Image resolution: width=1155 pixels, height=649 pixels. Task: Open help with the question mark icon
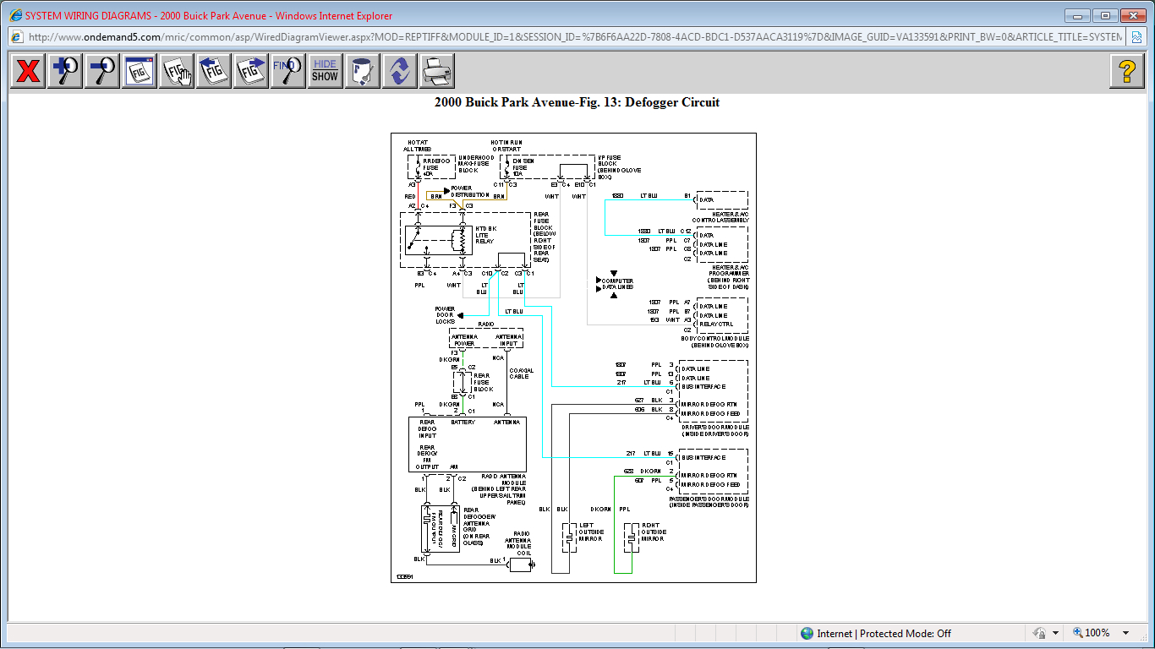coord(1126,71)
